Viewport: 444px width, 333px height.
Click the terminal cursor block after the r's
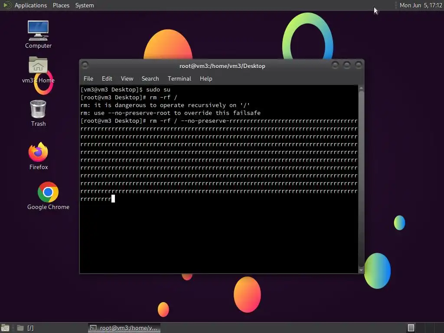(113, 199)
